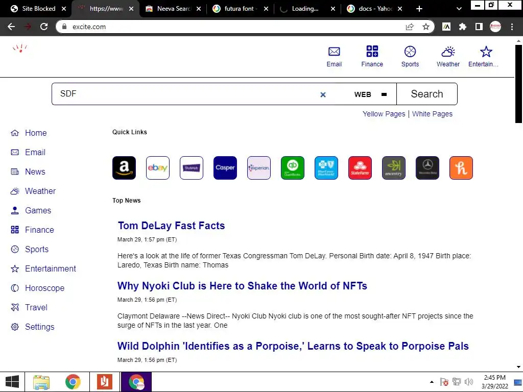Go to Weather in the sidebar
523x392 pixels.
click(33, 191)
